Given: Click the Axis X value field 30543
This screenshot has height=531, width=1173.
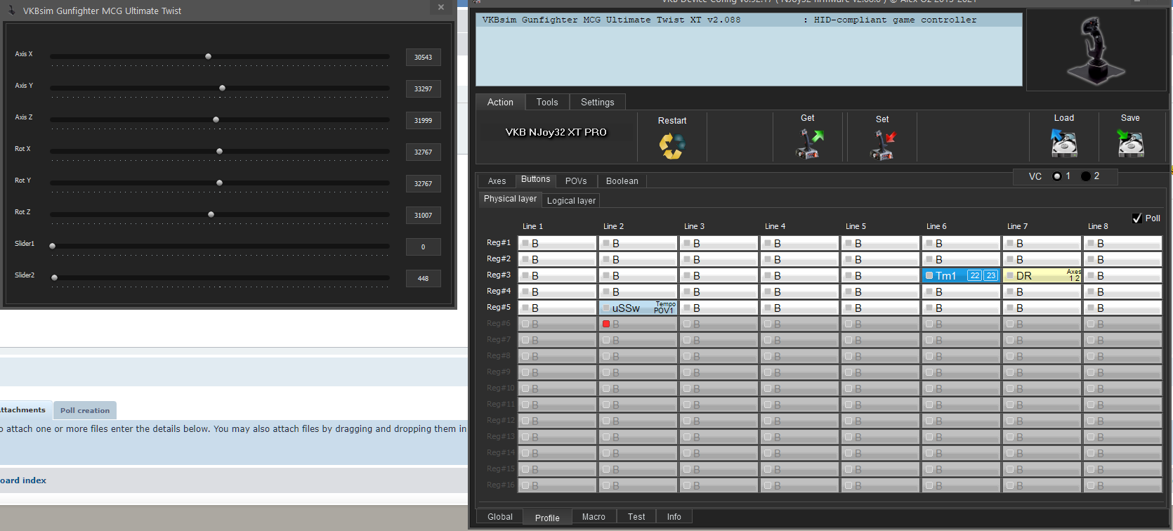Looking at the screenshot, I should (x=424, y=57).
